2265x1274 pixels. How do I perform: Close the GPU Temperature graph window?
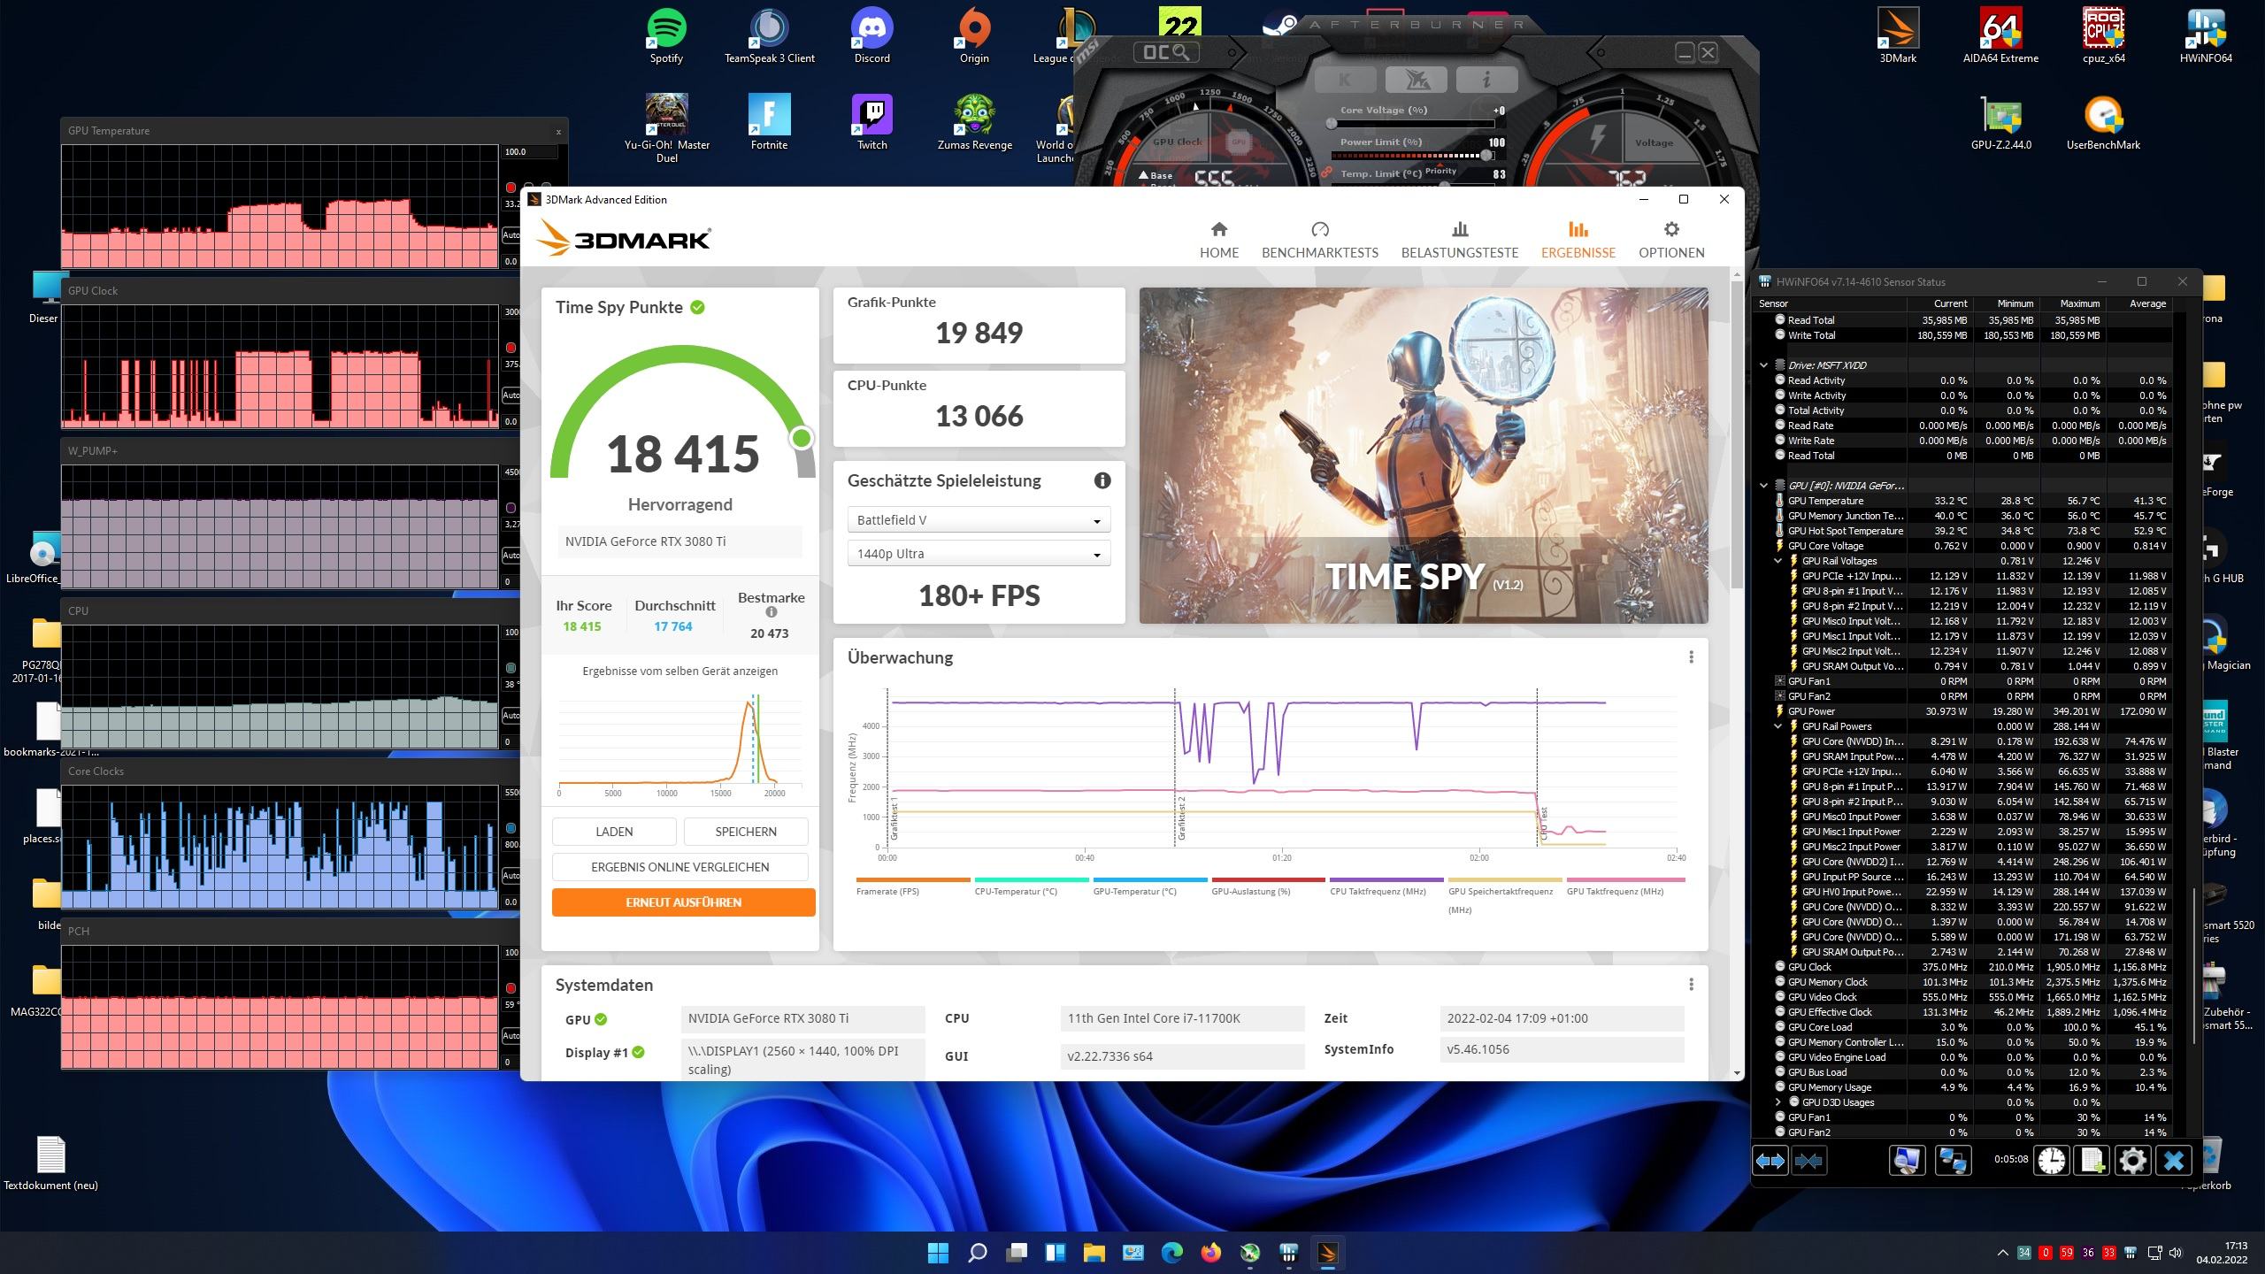click(558, 131)
